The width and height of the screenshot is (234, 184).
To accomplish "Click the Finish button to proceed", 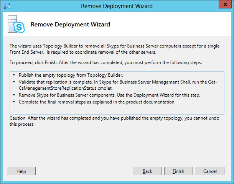I will [178, 171].
